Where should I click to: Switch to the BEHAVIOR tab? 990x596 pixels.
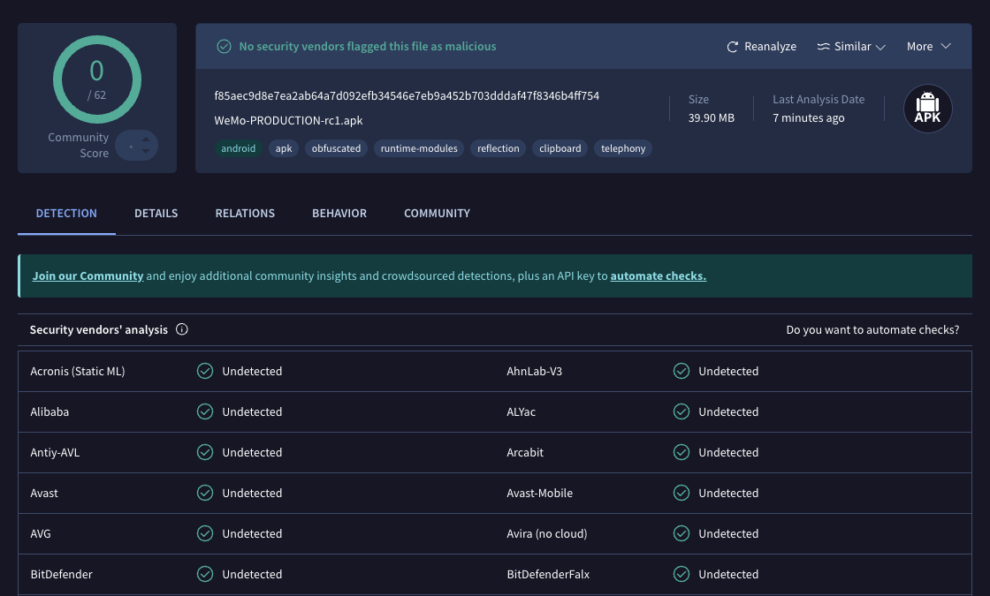(x=339, y=213)
